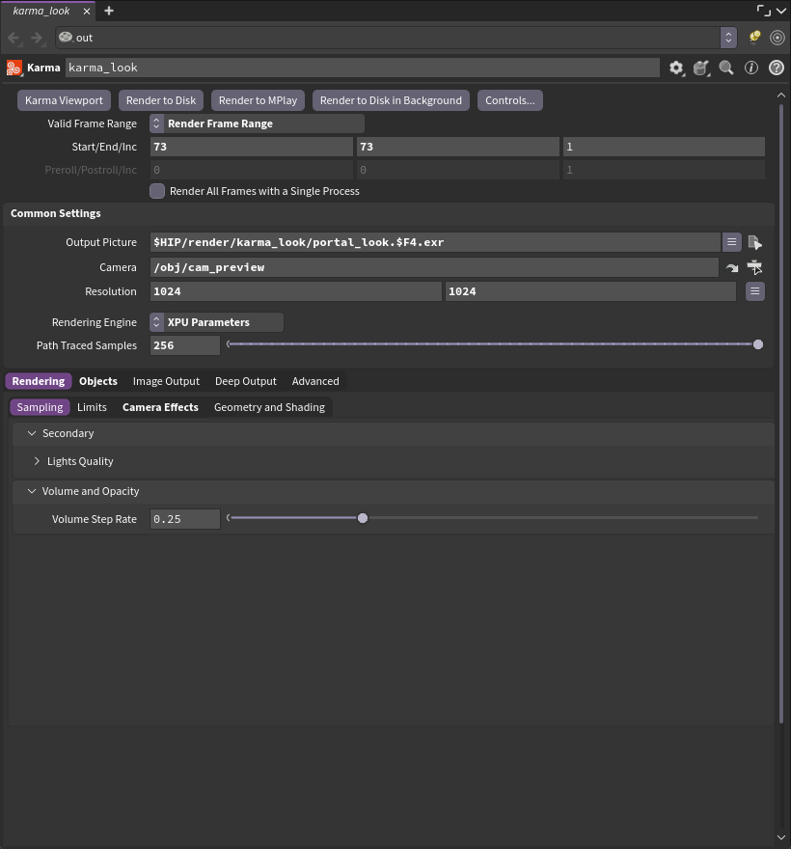Click the node name field karma_look
Image resolution: width=791 pixels, height=849 pixels.
pos(362,68)
